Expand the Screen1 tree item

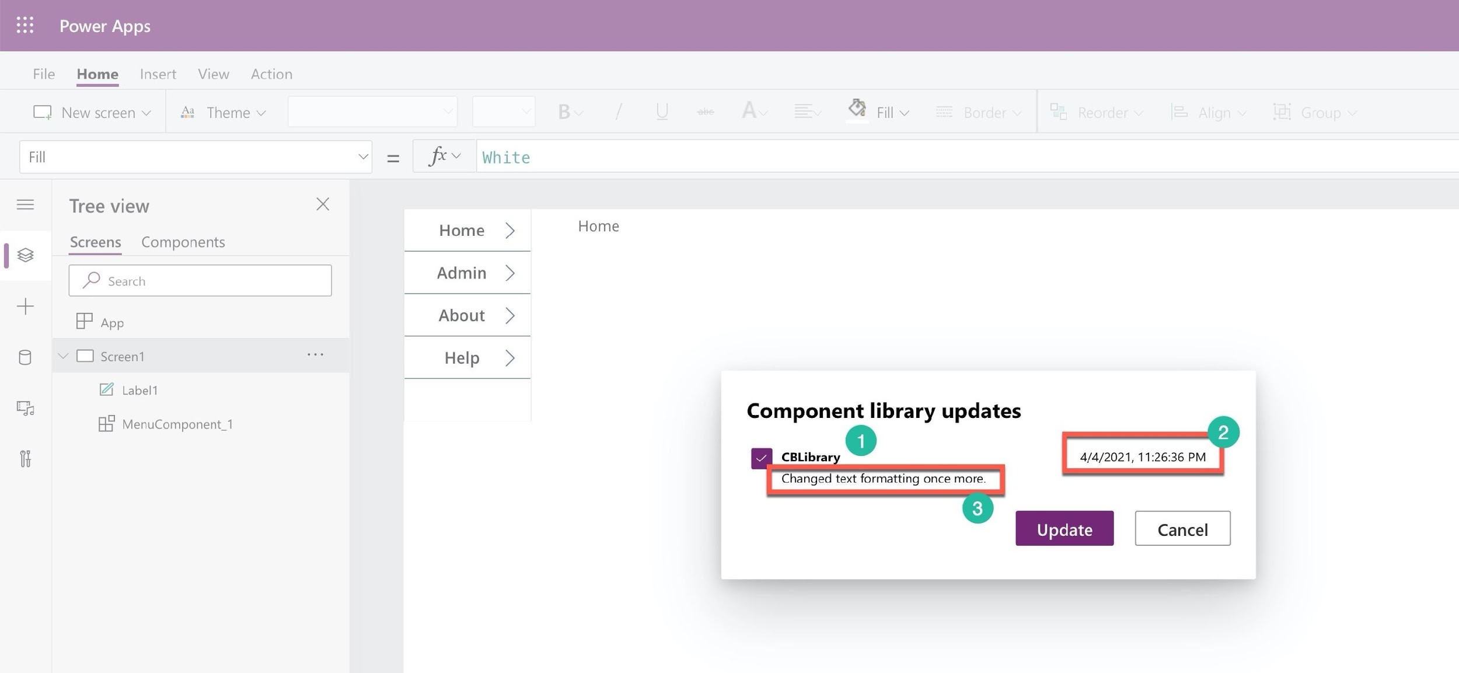[x=63, y=355]
